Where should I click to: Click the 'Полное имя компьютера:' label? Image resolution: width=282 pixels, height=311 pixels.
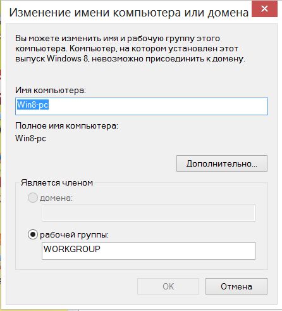click(x=66, y=126)
